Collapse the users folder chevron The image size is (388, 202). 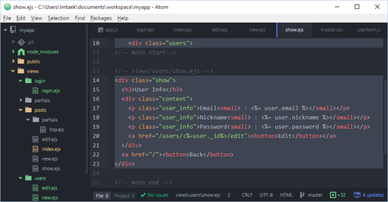[x=20, y=178]
